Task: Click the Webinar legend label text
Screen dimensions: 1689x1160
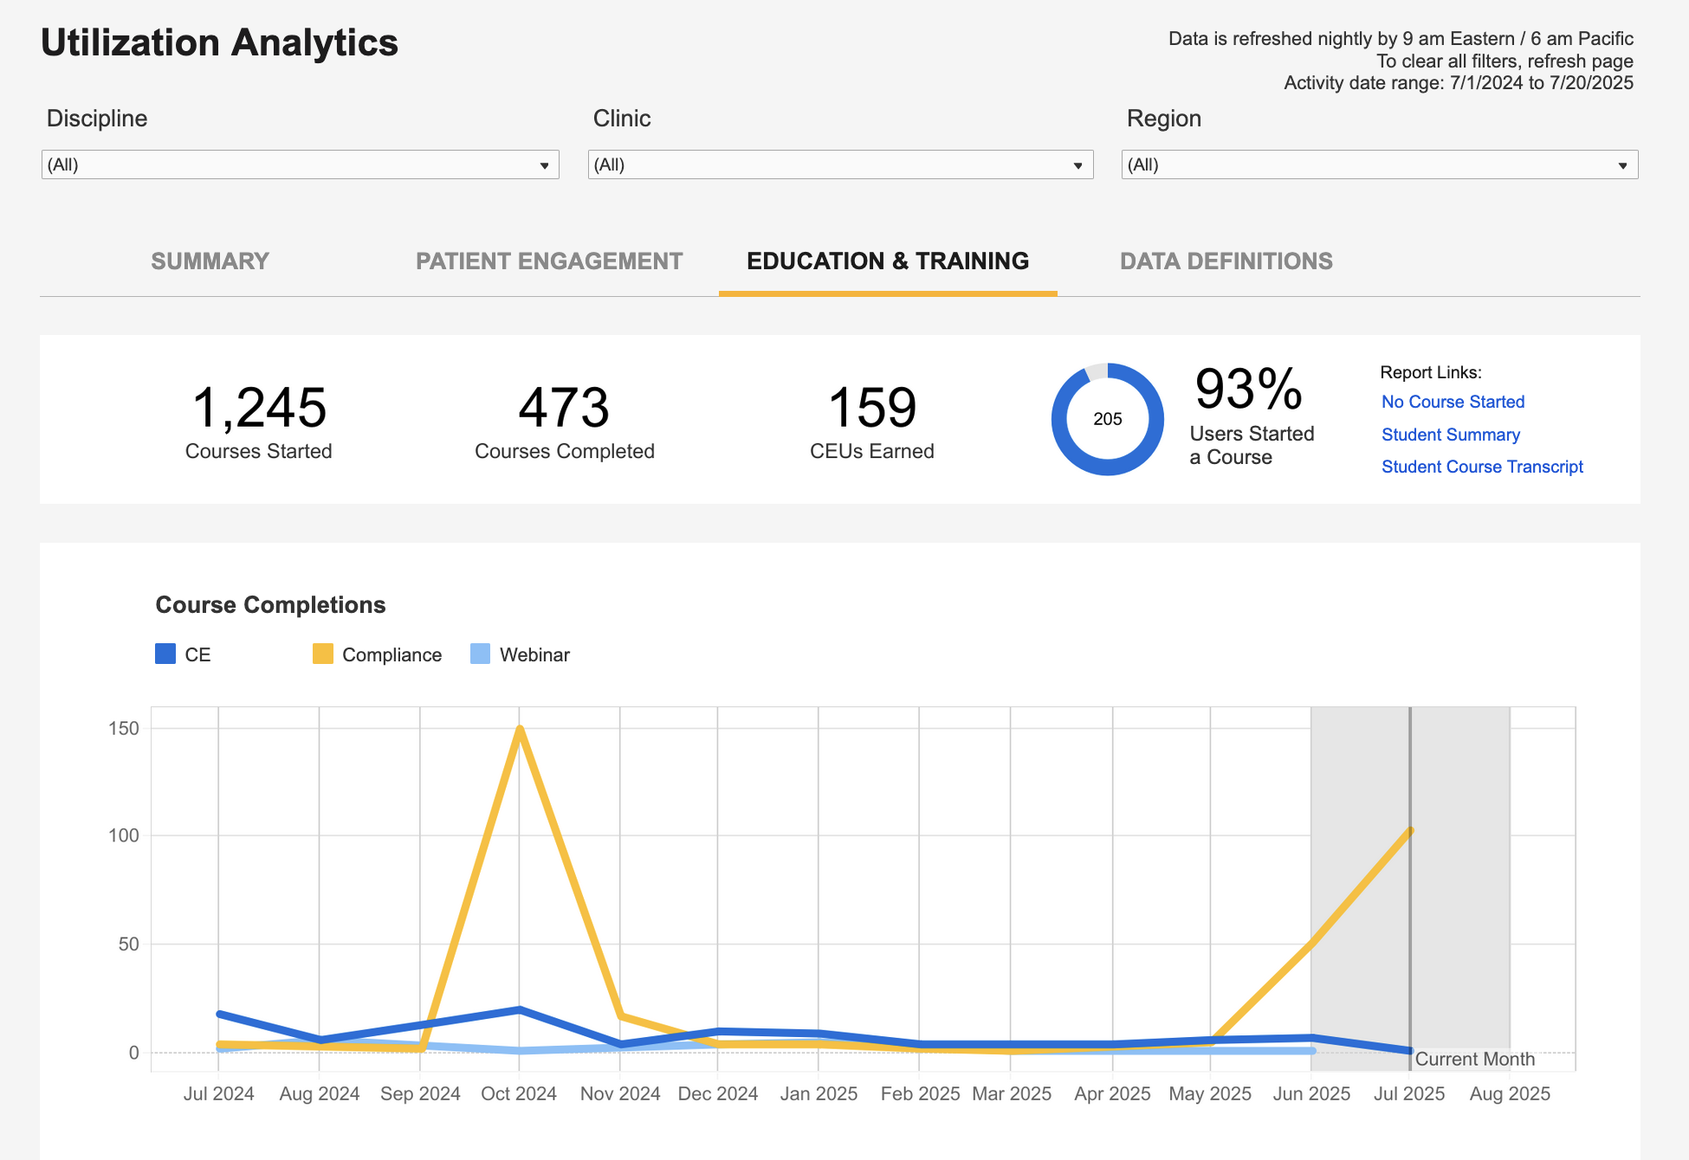Action: [x=534, y=654]
